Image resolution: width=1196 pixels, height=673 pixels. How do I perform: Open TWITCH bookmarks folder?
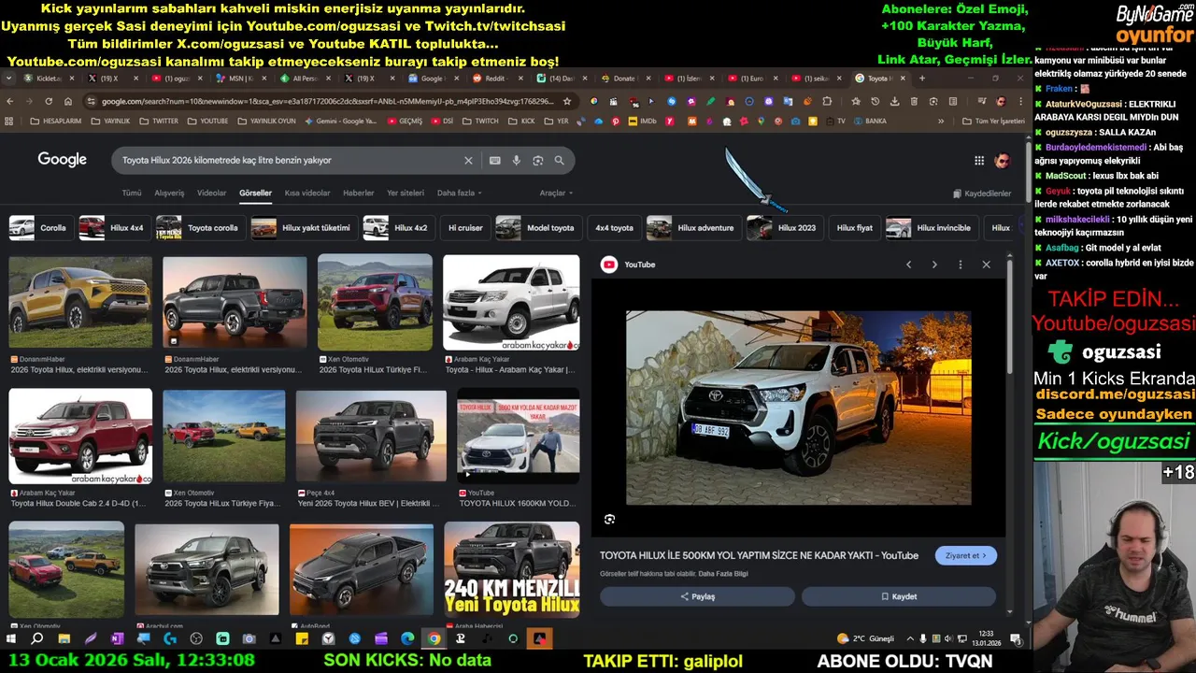point(480,121)
